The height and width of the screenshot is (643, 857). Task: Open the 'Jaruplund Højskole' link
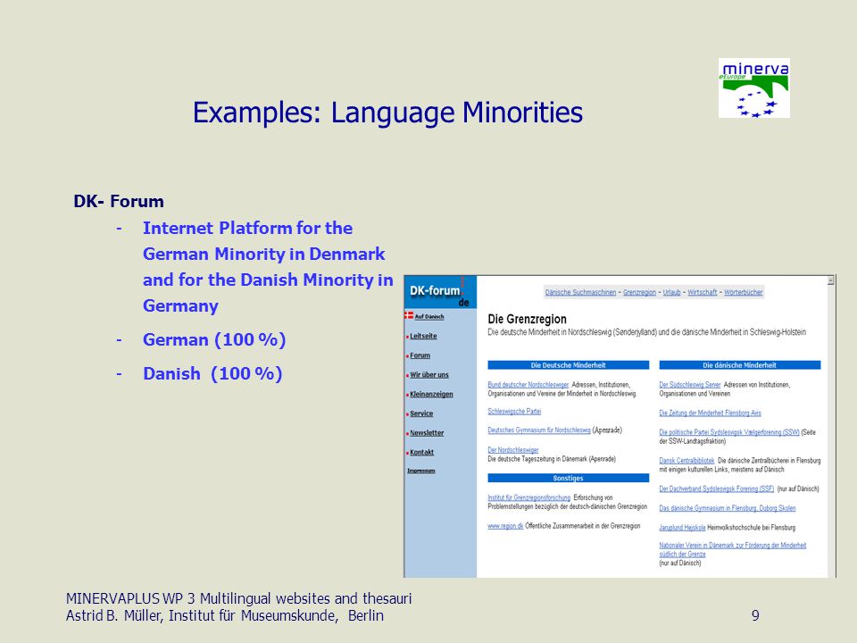tap(682, 528)
